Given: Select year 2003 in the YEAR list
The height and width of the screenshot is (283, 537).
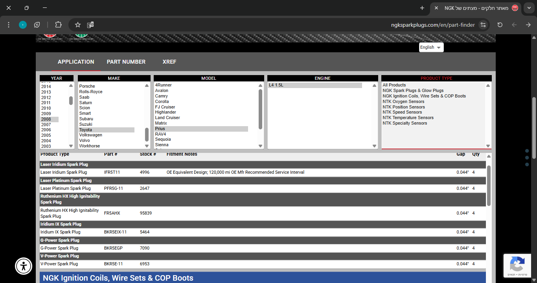Looking at the screenshot, I should tap(46, 146).
